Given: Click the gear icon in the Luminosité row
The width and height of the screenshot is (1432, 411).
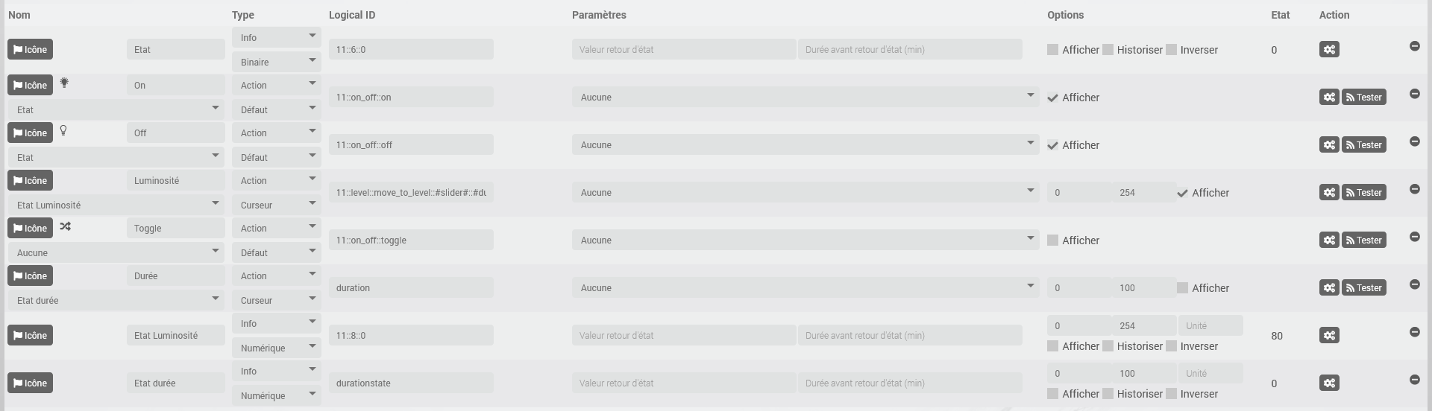Looking at the screenshot, I should (x=1329, y=193).
